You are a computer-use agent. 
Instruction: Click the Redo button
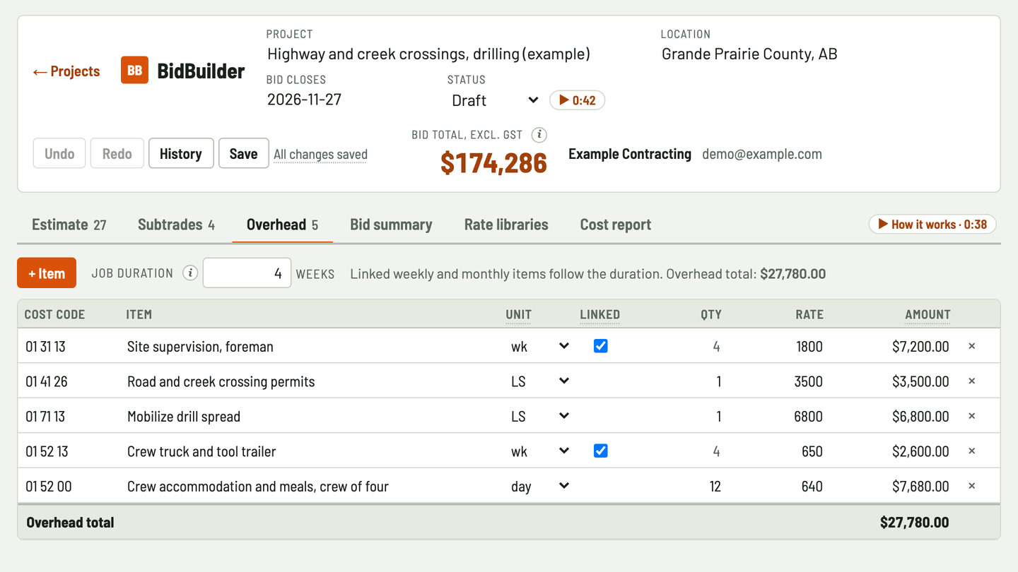tap(117, 153)
